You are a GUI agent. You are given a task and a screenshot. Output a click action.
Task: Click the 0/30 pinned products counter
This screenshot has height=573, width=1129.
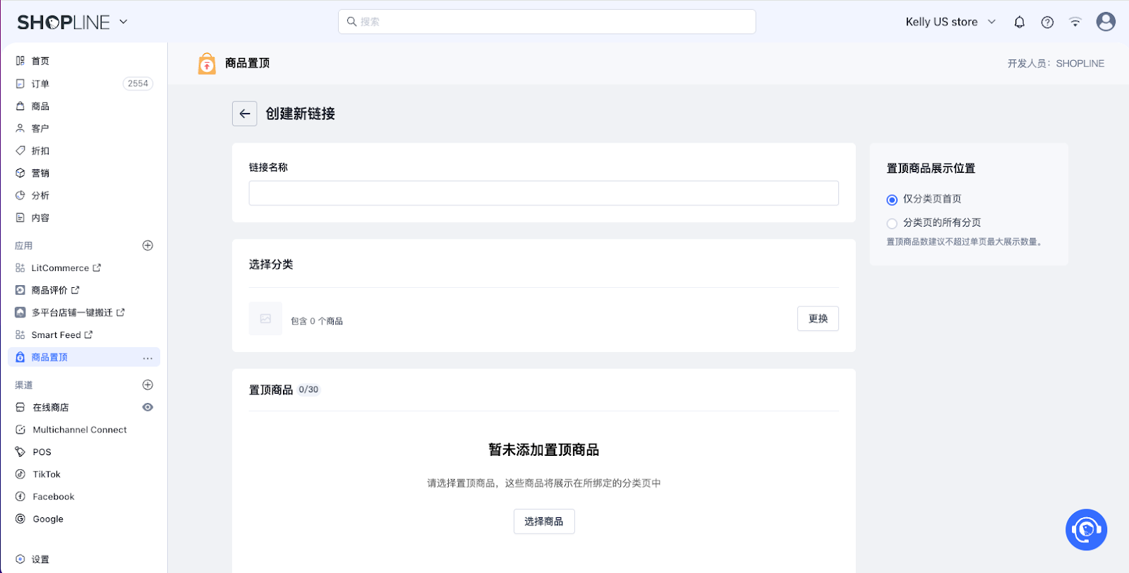(x=308, y=390)
